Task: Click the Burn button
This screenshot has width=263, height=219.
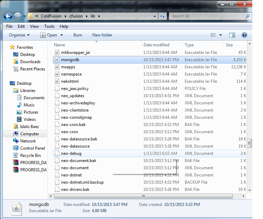Action: pyautogui.click(x=78, y=35)
